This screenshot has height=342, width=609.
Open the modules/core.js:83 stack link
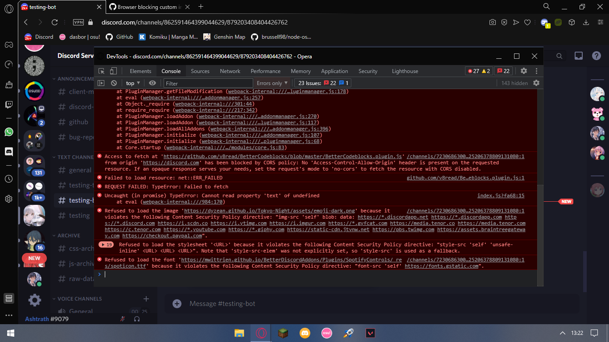(226, 147)
